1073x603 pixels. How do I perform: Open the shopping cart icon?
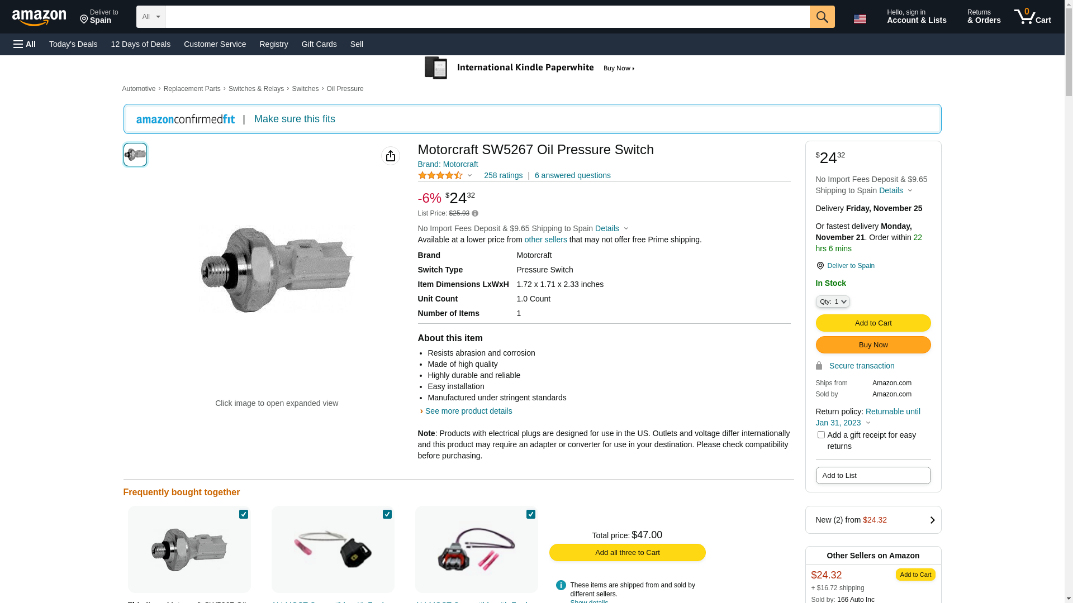(x=1032, y=17)
